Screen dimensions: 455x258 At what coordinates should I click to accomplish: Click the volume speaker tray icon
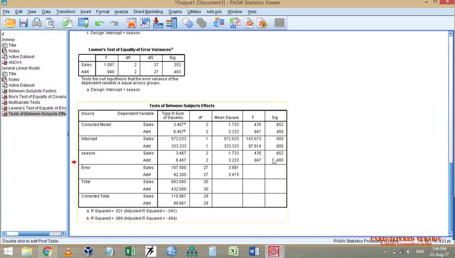pyautogui.click(x=409, y=252)
